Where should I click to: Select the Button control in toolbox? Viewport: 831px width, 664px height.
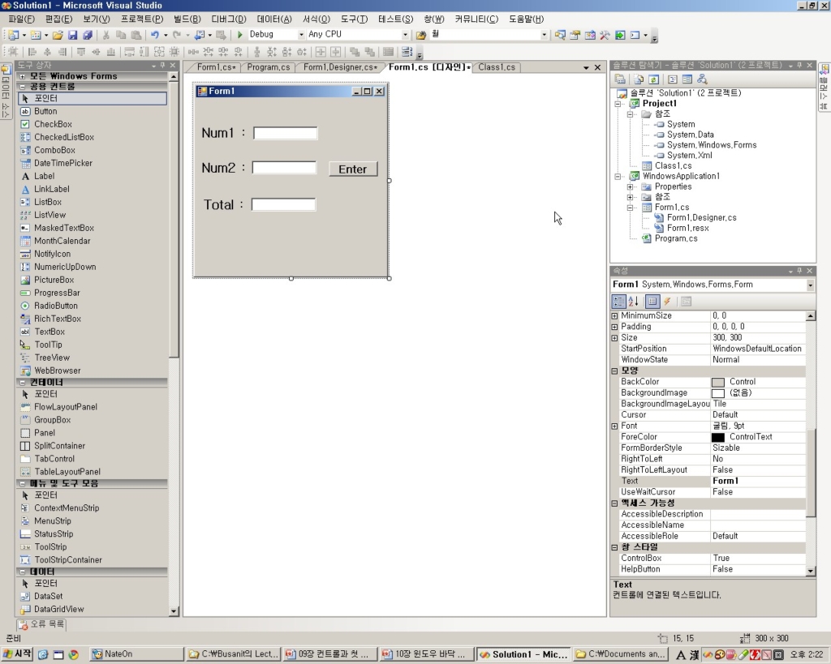45,111
